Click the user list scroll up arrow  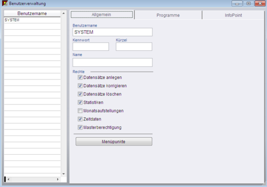(63, 14)
